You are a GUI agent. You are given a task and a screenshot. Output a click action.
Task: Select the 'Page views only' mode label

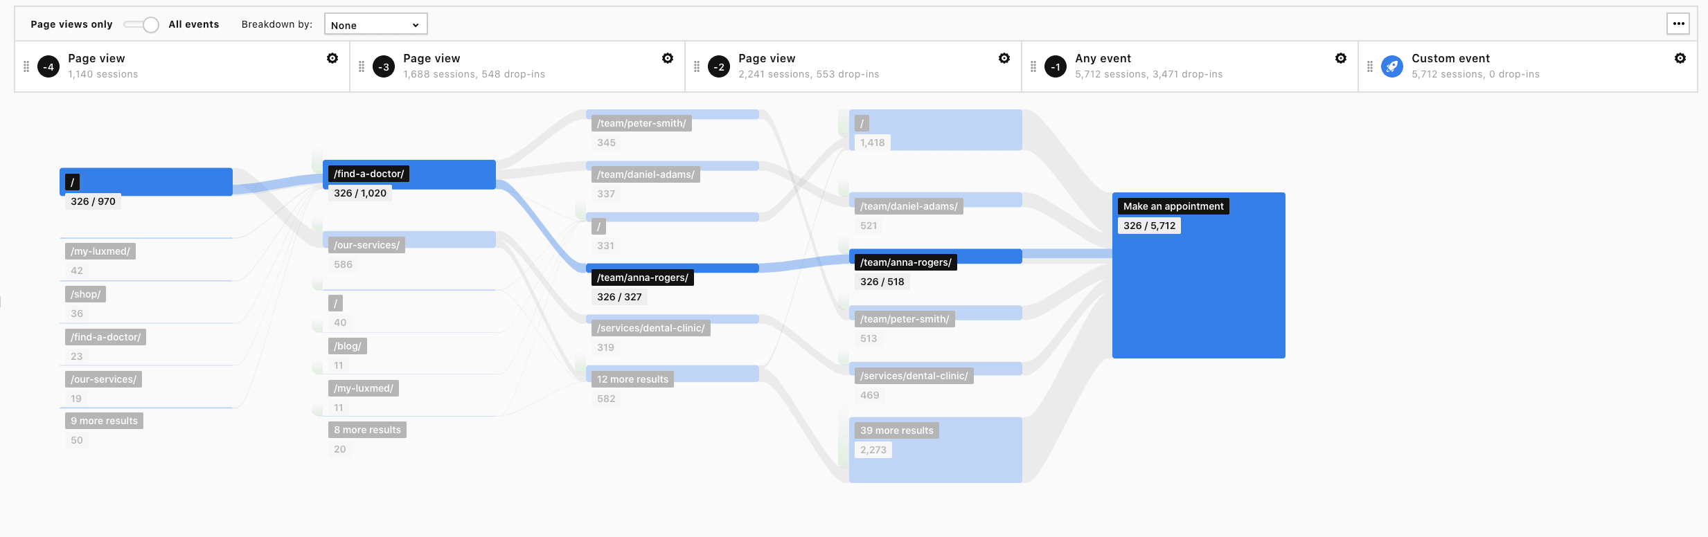tap(71, 24)
